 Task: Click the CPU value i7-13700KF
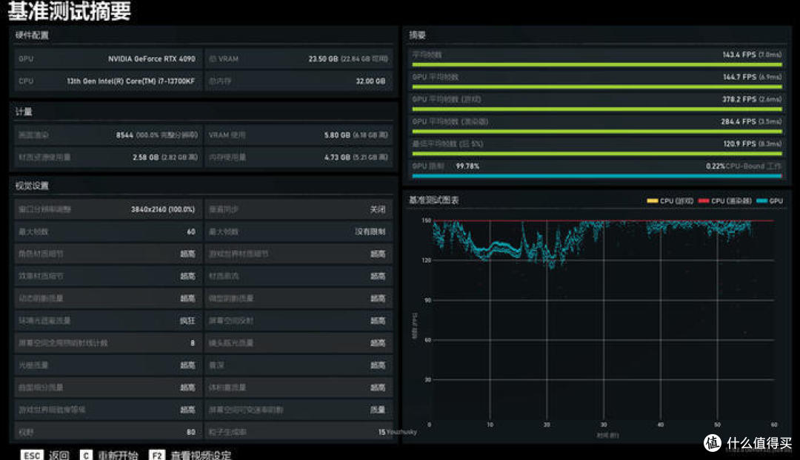(x=130, y=81)
